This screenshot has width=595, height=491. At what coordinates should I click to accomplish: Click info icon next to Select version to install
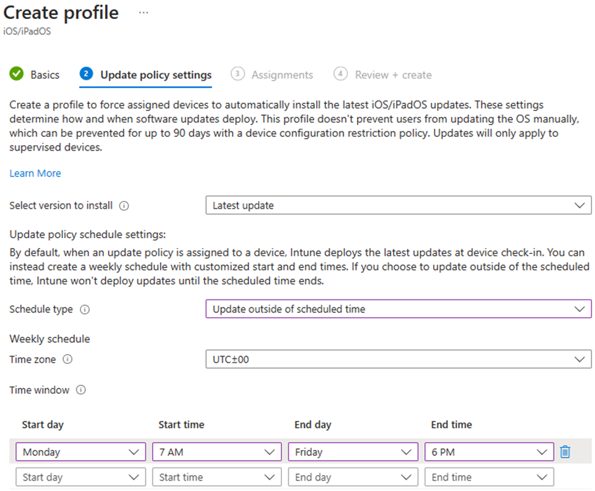[x=124, y=206]
